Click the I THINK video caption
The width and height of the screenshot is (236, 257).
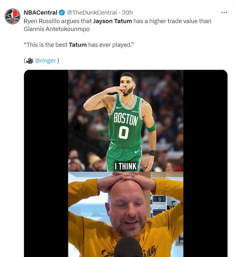[x=126, y=166]
